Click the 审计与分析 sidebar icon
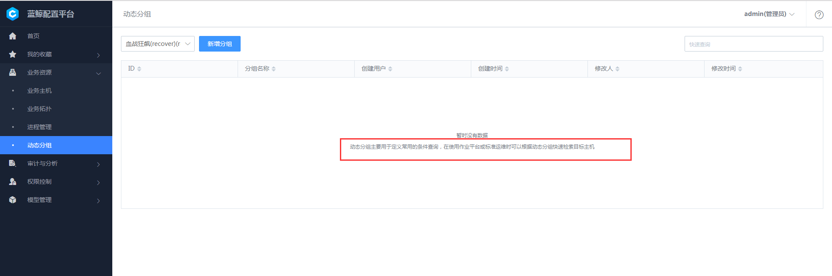This screenshot has width=832, height=276. (13, 163)
